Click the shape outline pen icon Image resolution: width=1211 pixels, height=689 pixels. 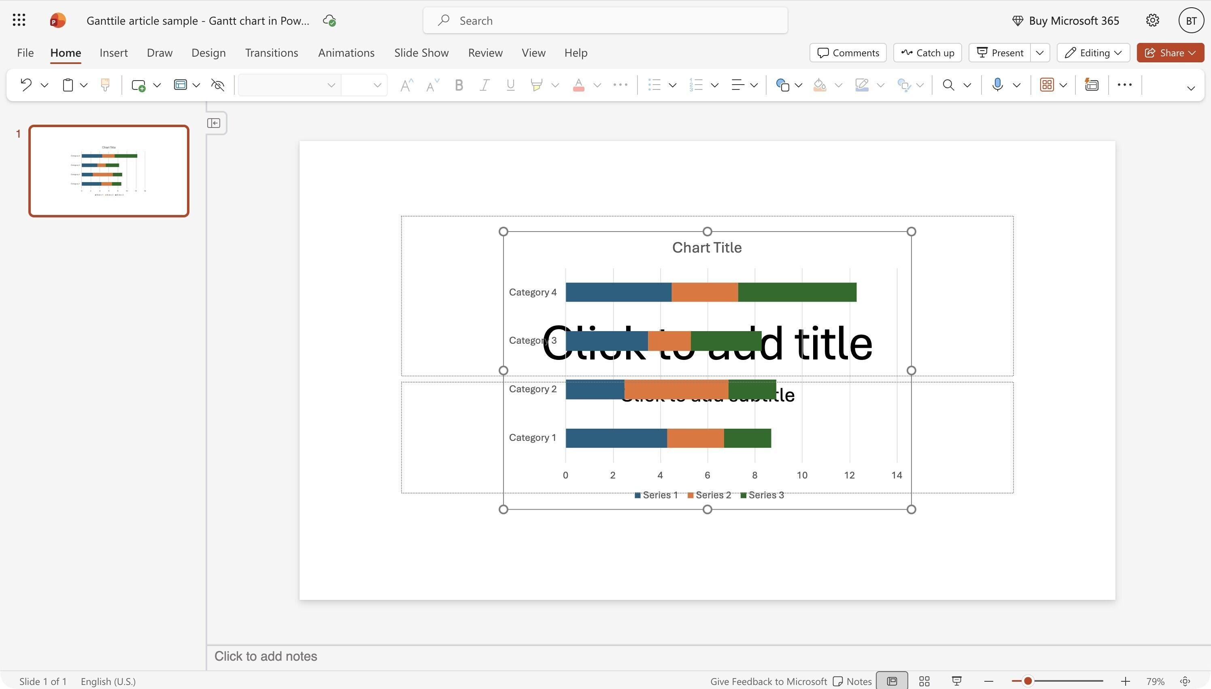coord(862,85)
